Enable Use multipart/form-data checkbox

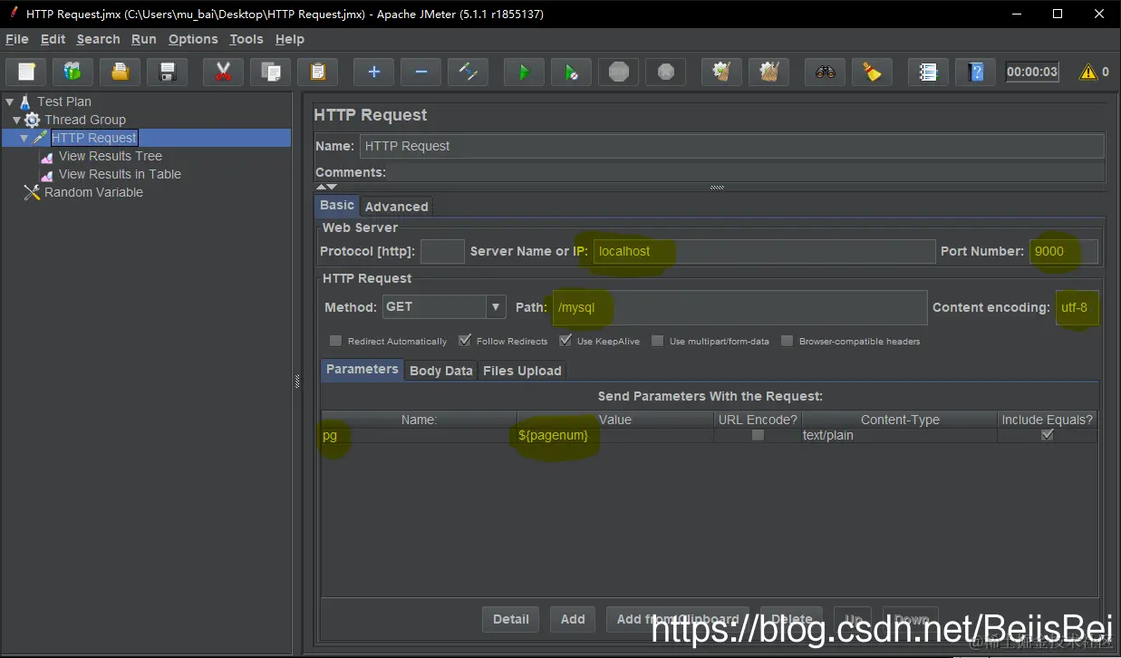pos(658,341)
